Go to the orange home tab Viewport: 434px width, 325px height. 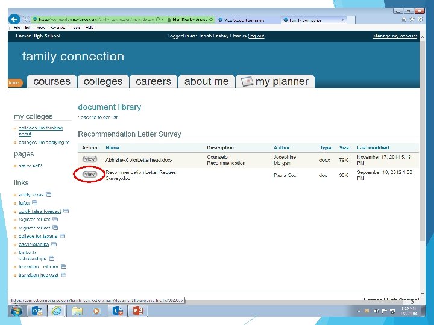[15, 82]
